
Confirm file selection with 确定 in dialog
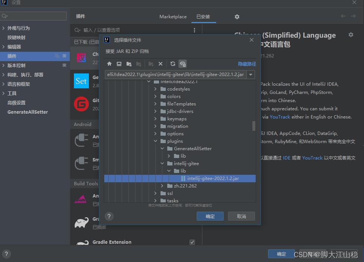(210, 216)
